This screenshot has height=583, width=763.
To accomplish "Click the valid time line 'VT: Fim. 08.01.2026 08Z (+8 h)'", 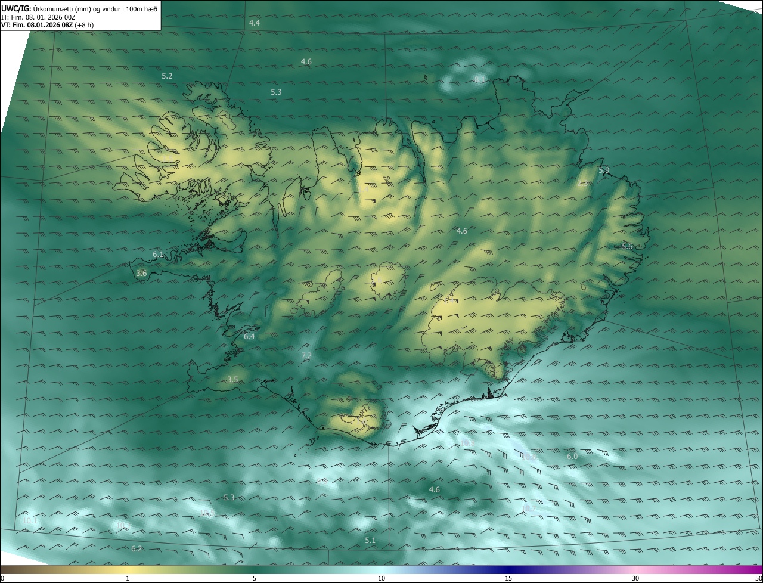I will pos(47,25).
